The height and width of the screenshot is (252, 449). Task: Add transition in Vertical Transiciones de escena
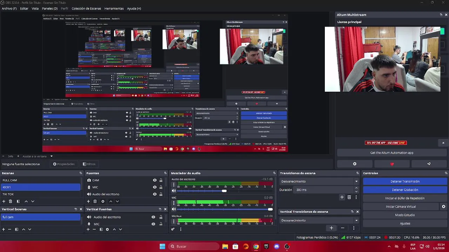click(331, 228)
